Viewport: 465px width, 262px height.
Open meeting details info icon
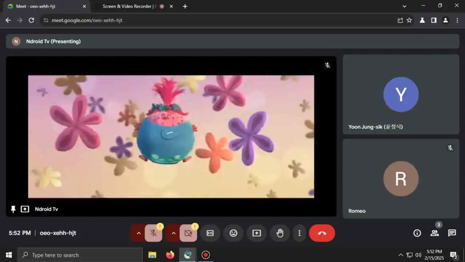click(x=417, y=233)
